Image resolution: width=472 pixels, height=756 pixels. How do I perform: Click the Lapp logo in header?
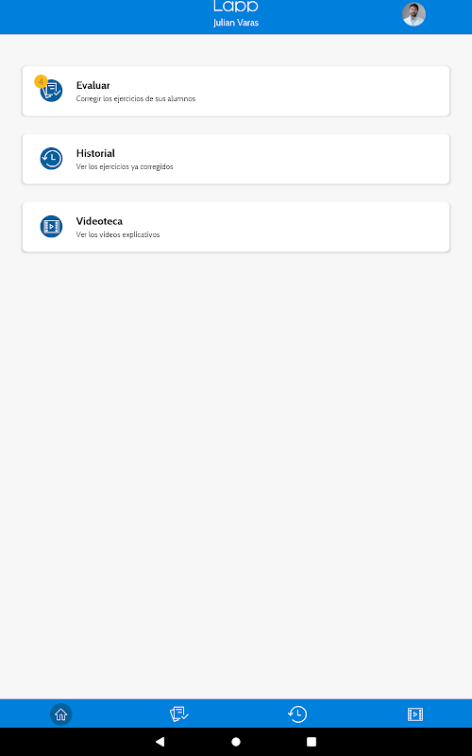[x=236, y=7]
